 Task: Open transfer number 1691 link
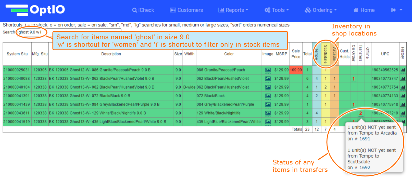pyautogui.click(x=365, y=139)
